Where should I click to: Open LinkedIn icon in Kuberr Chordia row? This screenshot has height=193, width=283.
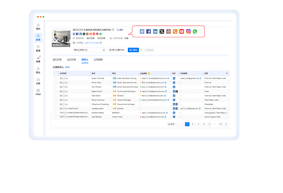point(174,78)
